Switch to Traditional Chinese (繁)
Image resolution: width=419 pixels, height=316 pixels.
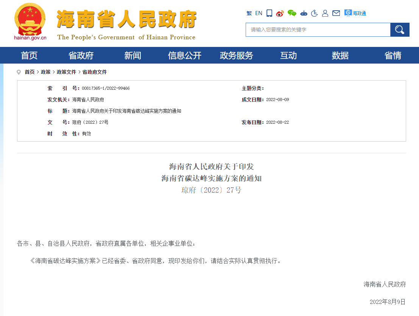[249, 13]
